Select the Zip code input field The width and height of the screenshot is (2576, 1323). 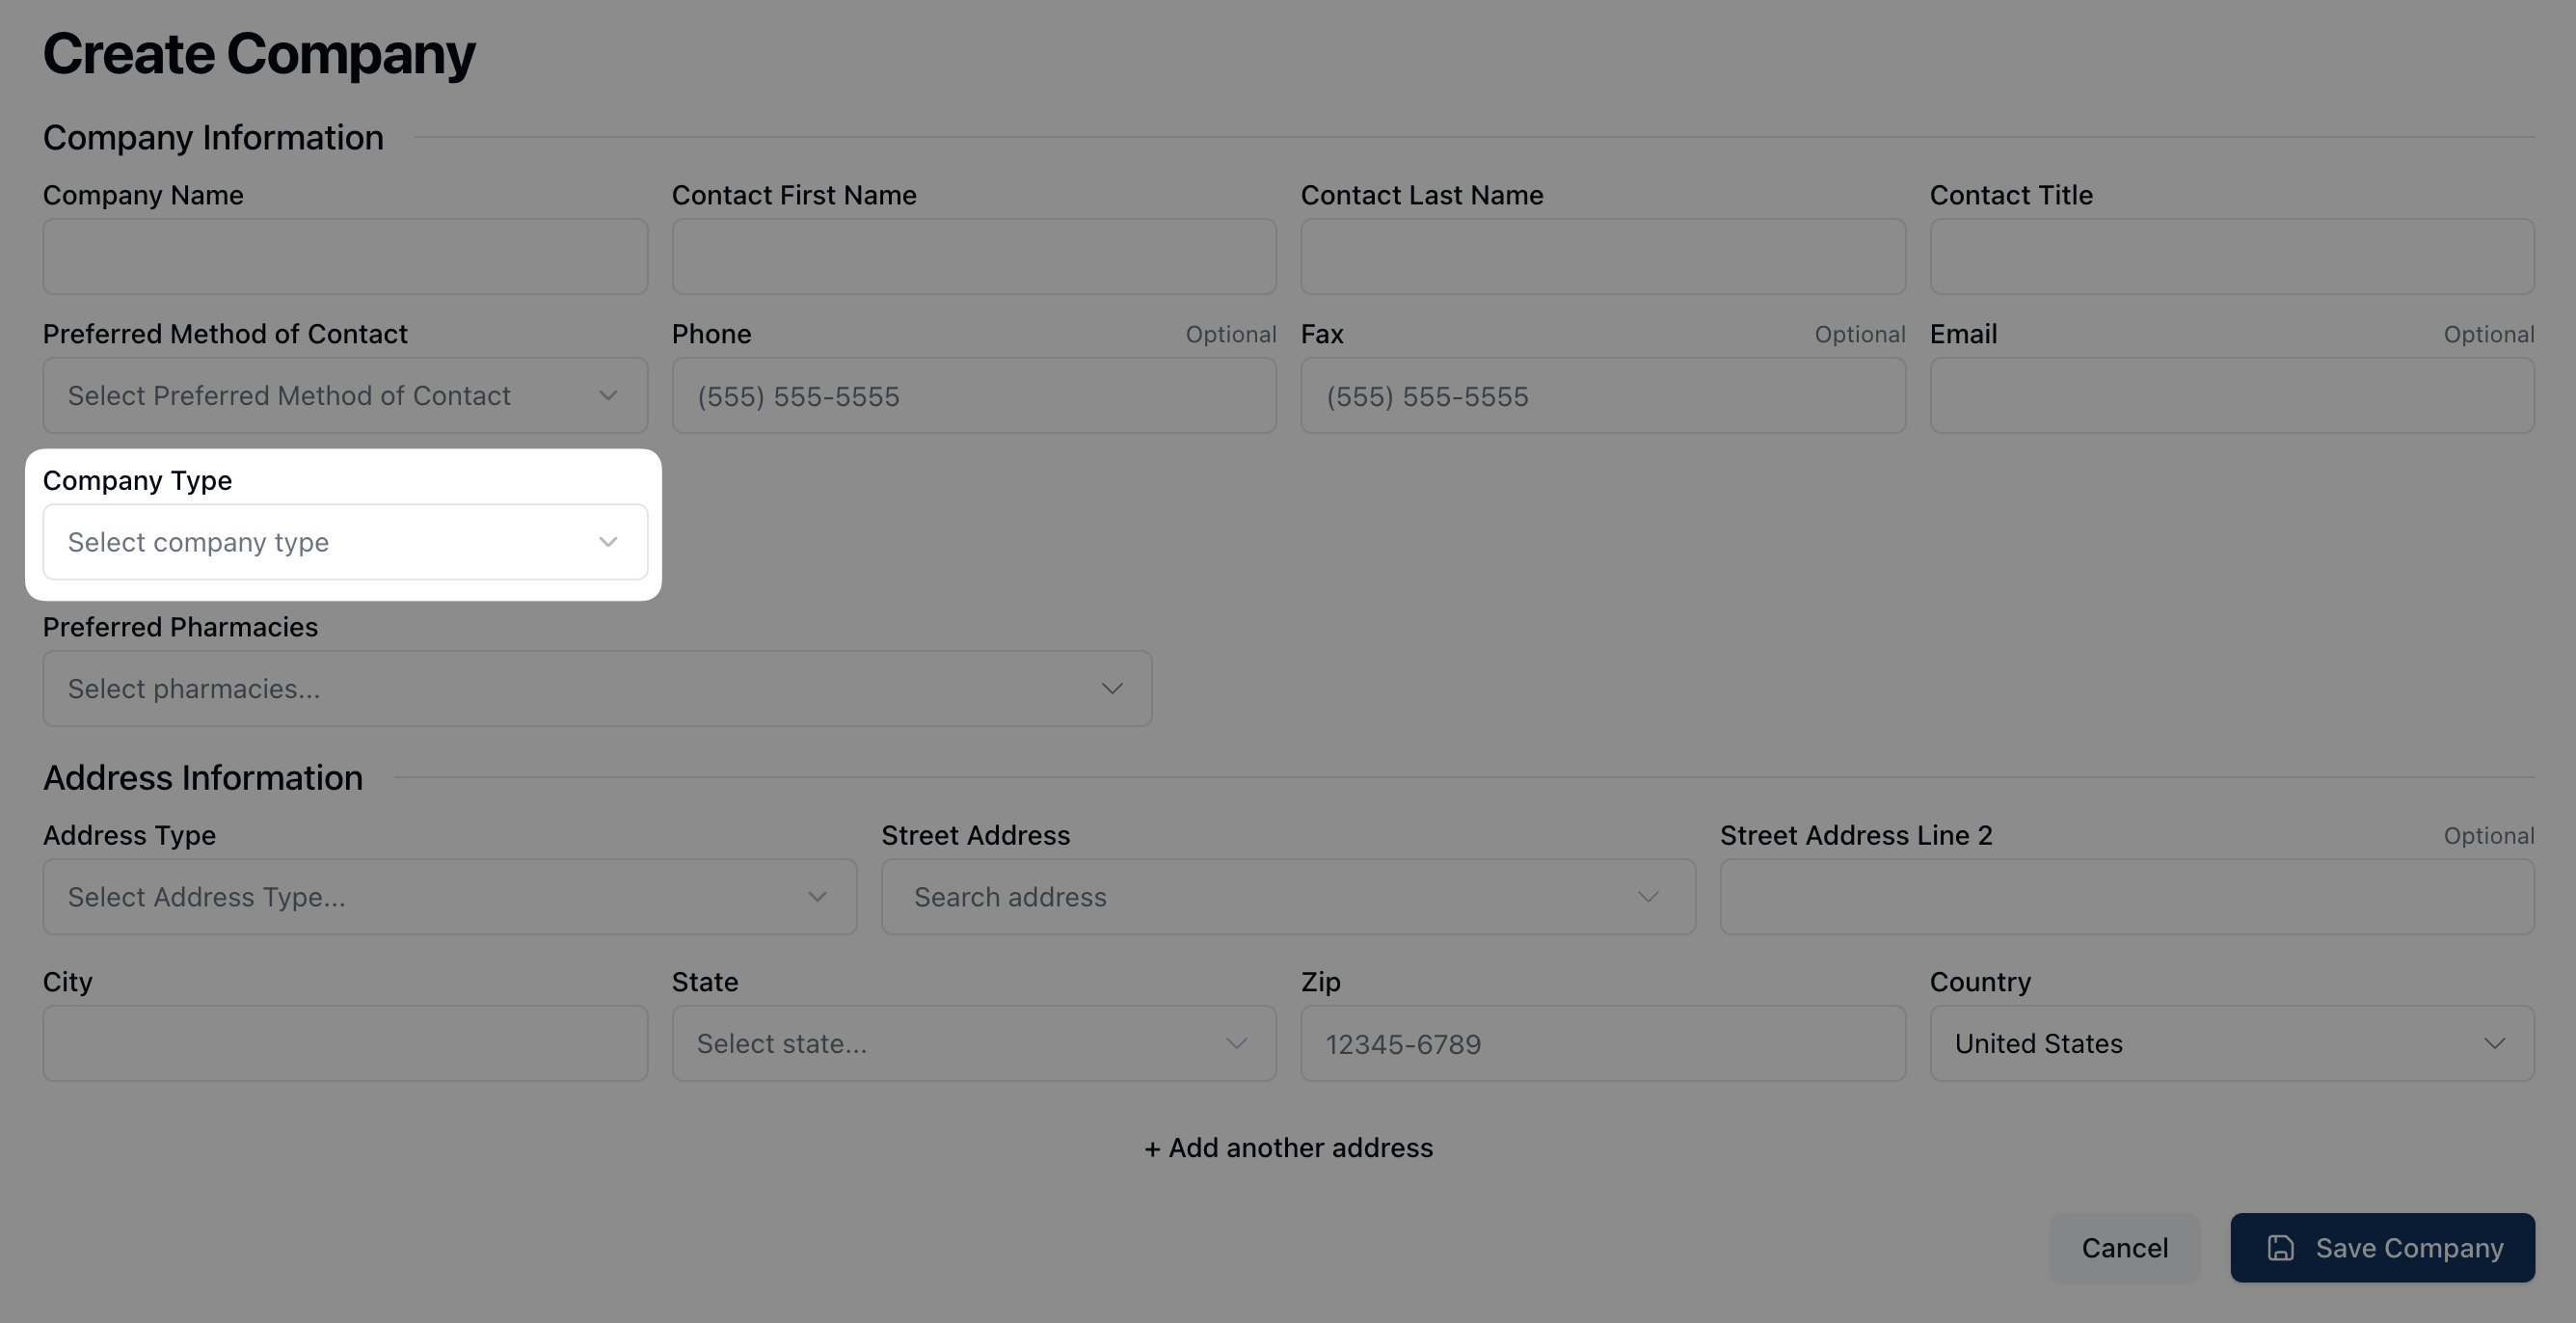pyautogui.click(x=1602, y=1044)
